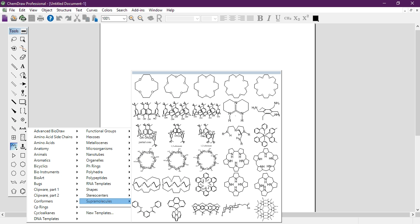Click the Print toolbar icon
The image size is (420, 224).
[x=41, y=18]
